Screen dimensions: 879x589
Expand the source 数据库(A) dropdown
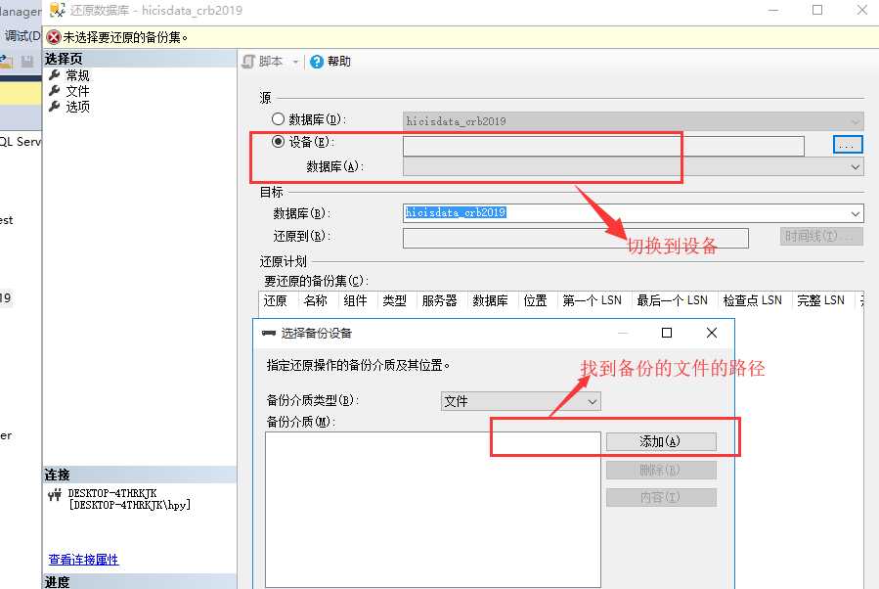[x=855, y=166]
